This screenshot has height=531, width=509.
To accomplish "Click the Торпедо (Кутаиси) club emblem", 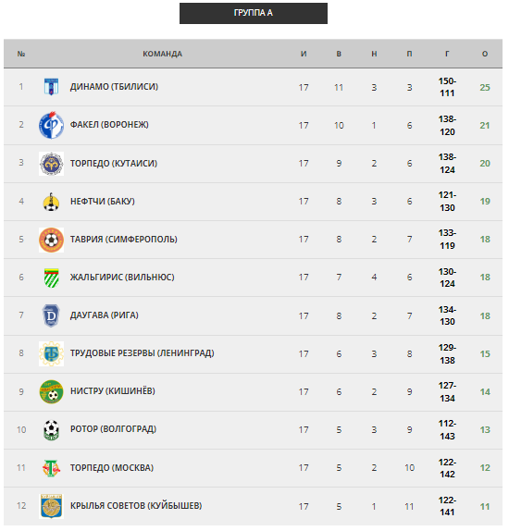I will pos(51,164).
